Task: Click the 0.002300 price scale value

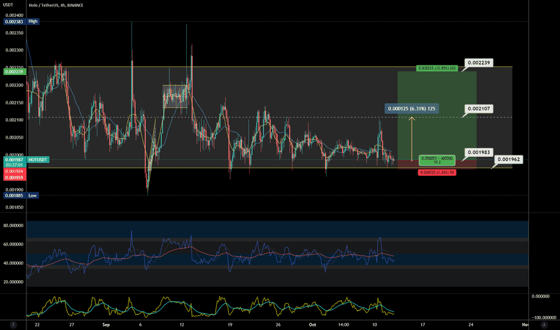Action: coord(14,50)
